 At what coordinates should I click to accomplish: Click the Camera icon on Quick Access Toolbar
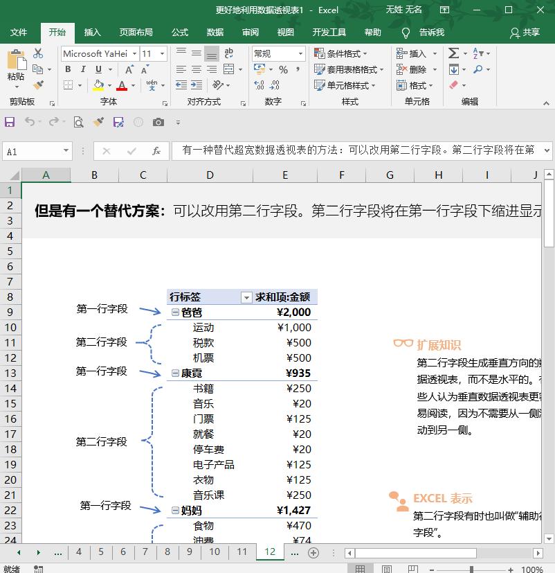158,121
